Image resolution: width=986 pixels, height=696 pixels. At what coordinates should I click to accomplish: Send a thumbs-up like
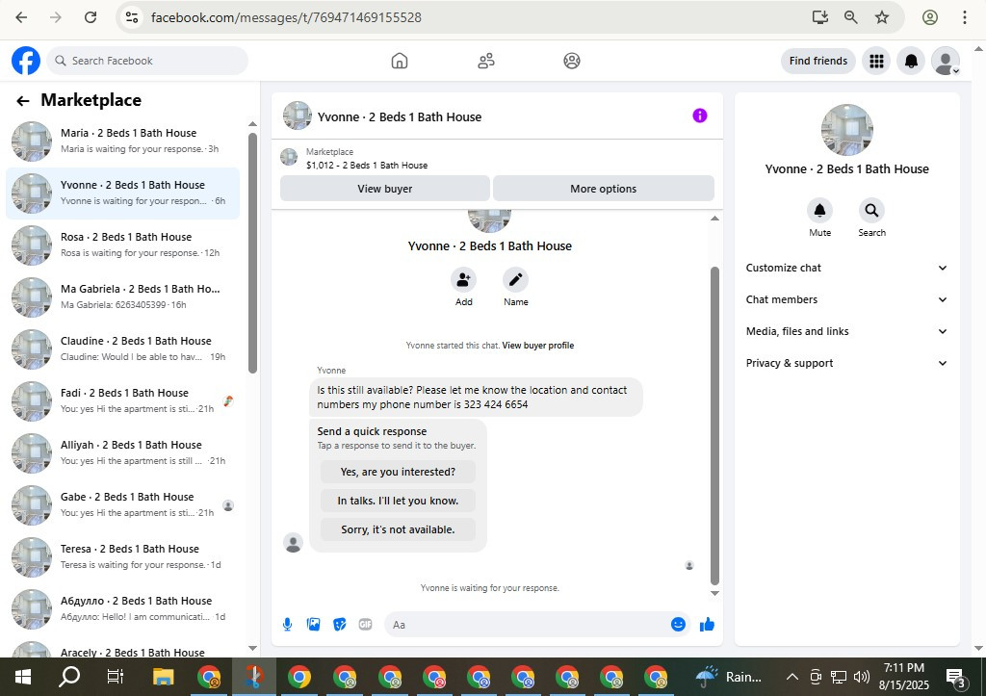click(x=707, y=625)
